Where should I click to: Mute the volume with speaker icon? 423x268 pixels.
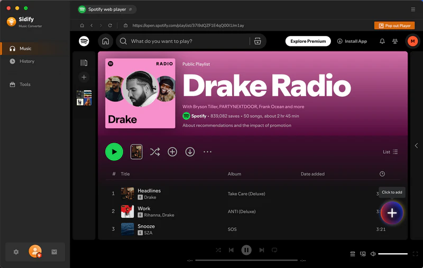[x=373, y=254]
